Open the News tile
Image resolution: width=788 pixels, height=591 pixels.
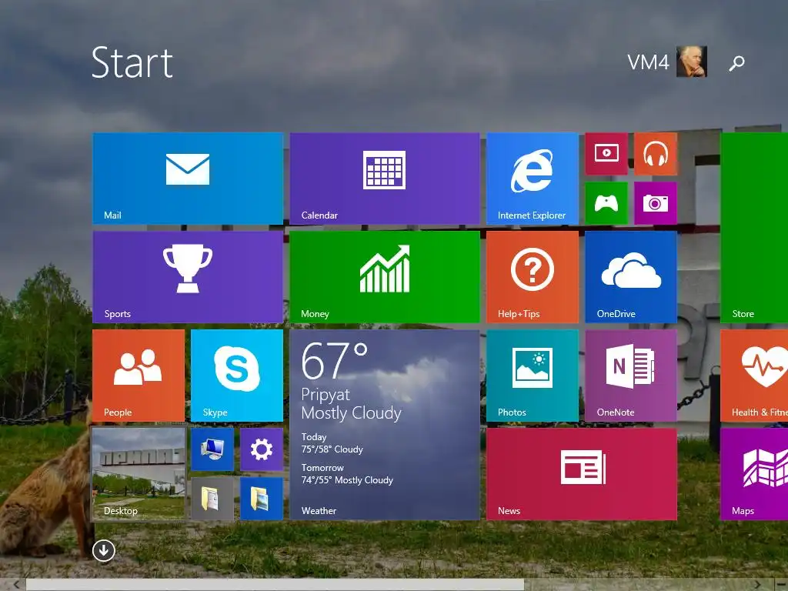582,473
